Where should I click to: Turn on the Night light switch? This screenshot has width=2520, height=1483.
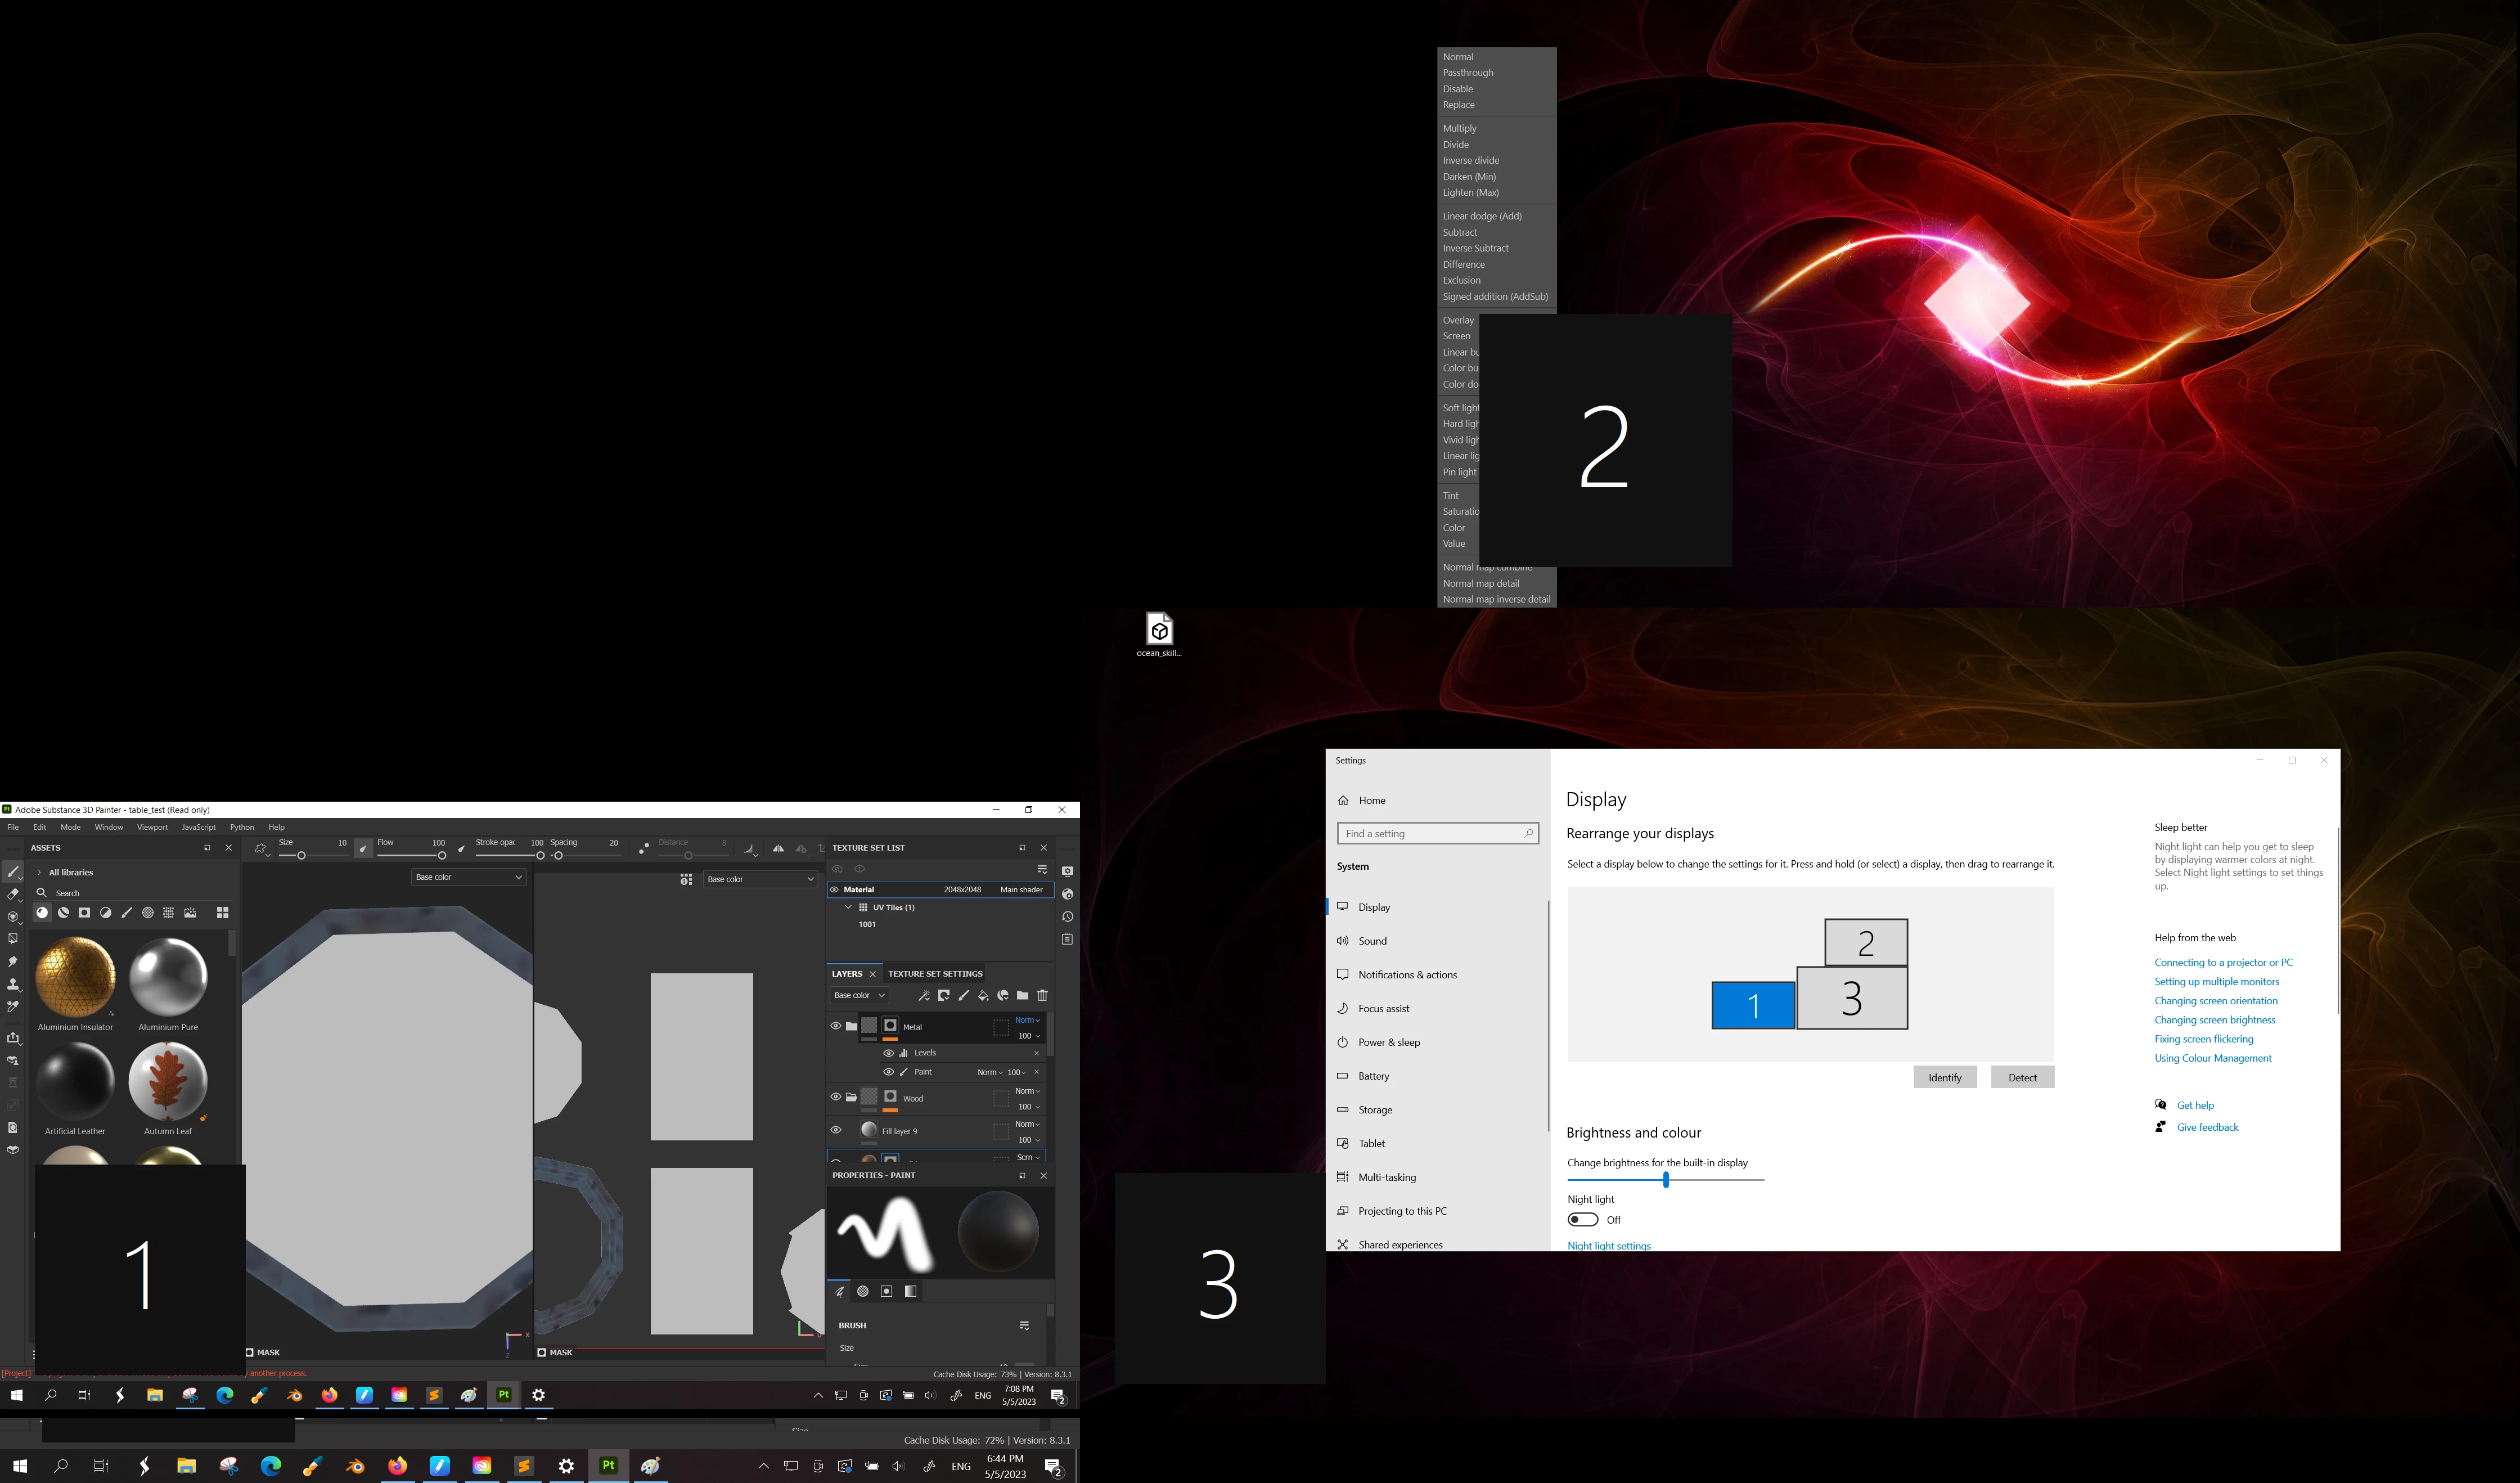coord(1582,1220)
